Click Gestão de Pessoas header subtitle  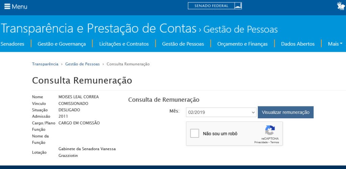pos(241,30)
